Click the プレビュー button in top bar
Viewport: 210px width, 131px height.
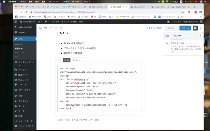coord(172,28)
